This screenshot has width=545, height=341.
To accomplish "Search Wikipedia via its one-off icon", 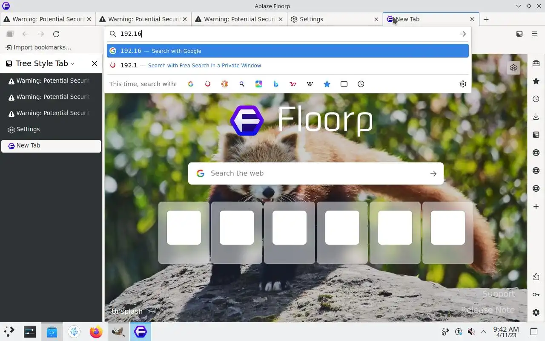I will [x=310, y=84].
